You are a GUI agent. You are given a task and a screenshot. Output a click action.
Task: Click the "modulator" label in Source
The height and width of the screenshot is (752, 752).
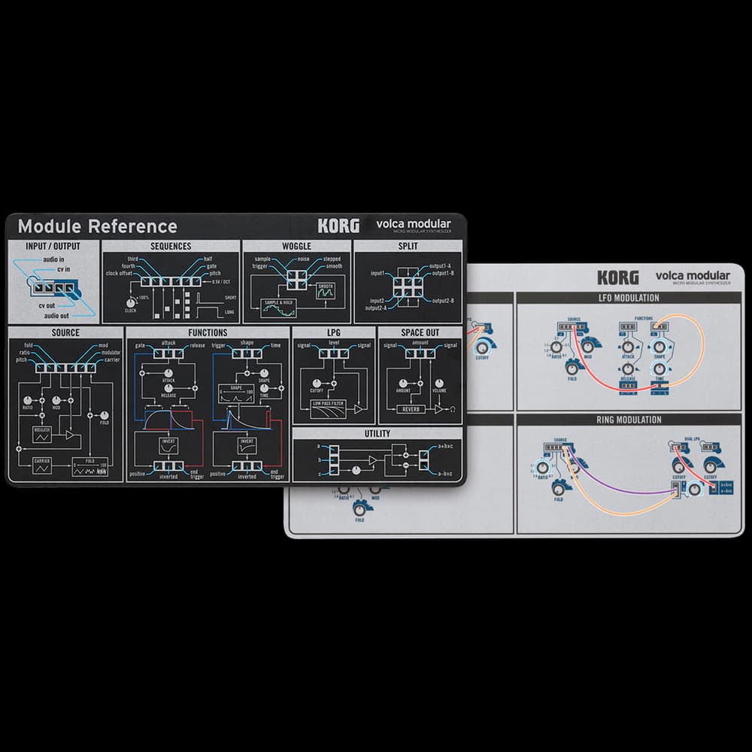[111, 353]
